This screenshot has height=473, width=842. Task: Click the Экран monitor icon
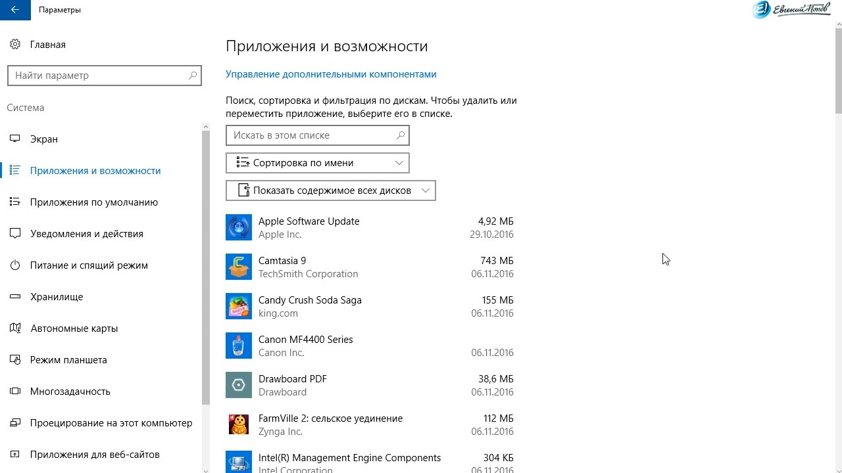click(x=15, y=139)
